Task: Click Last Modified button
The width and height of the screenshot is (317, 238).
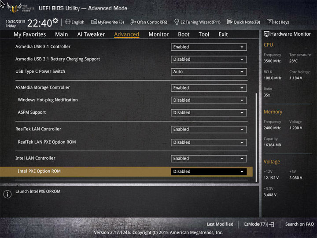Action: click(220, 224)
